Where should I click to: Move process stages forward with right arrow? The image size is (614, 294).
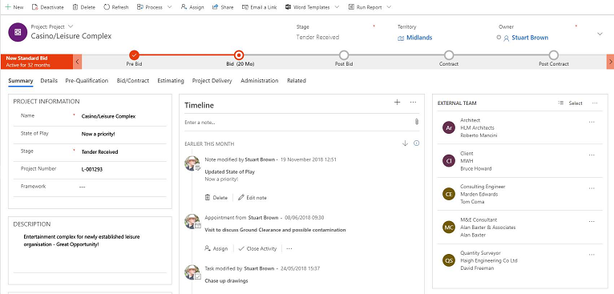[x=610, y=62]
